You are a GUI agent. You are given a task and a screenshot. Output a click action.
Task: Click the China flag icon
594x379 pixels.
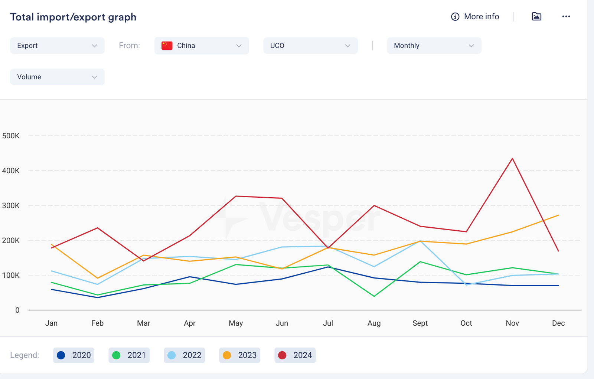tap(167, 46)
